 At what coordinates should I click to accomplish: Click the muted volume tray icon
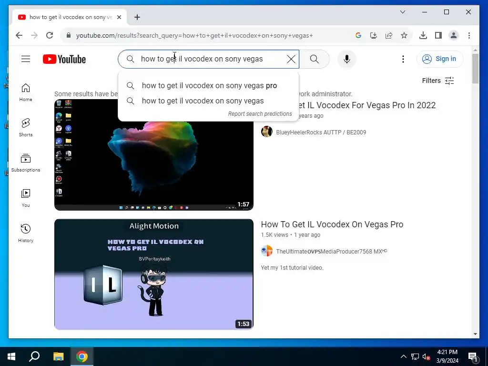pos(427,356)
